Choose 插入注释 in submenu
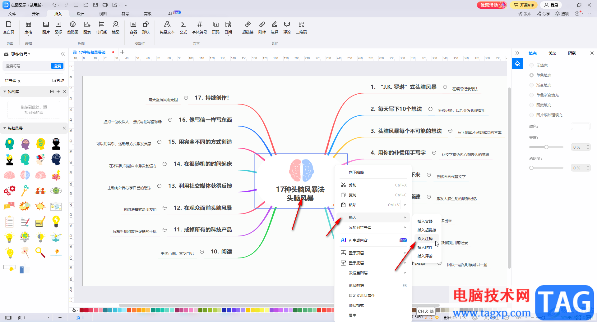The image size is (597, 322). (425, 239)
